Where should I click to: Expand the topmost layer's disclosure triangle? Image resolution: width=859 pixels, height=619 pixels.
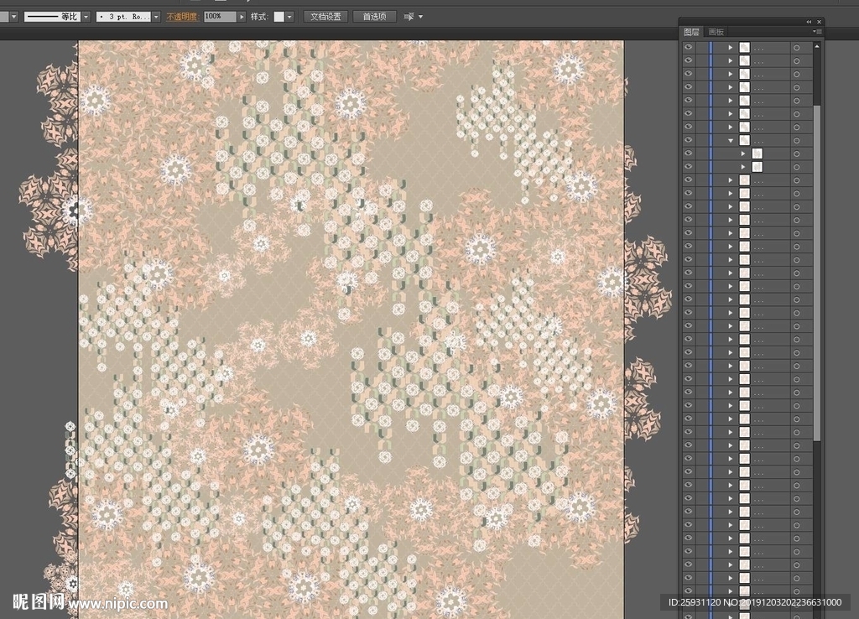(731, 48)
